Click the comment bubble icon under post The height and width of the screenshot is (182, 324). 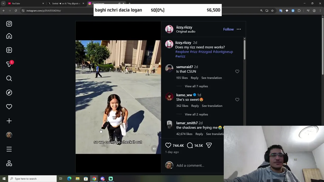(x=190, y=145)
